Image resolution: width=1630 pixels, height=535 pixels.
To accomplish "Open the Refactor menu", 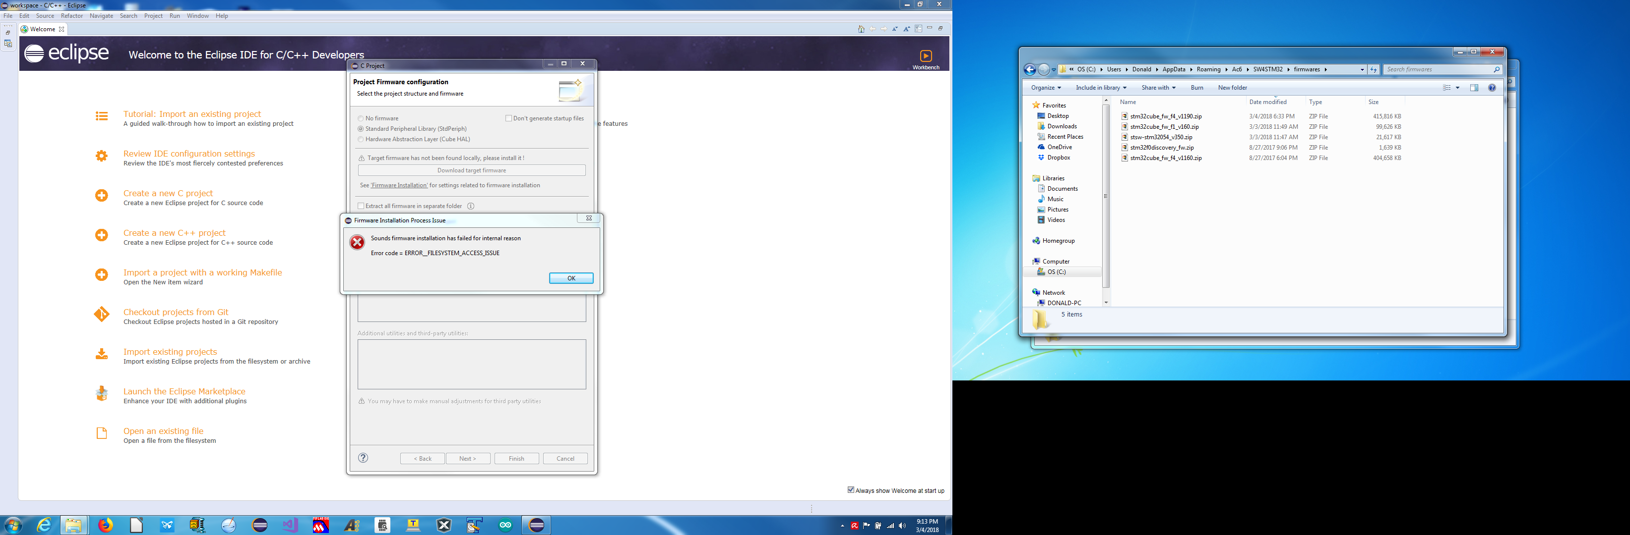I will 71,16.
